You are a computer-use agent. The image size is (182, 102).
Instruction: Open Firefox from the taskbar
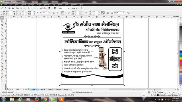37,99
